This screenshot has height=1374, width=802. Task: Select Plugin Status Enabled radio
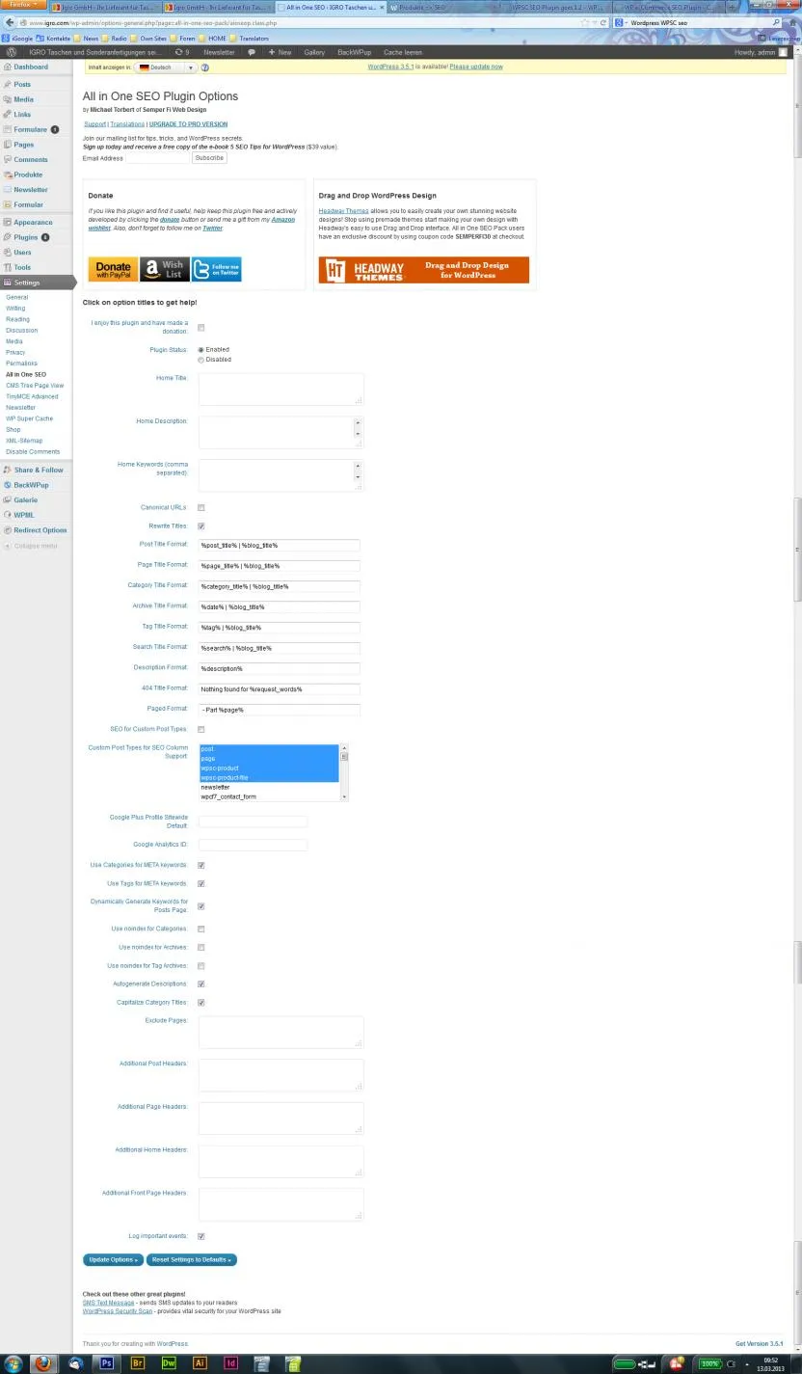coord(201,349)
